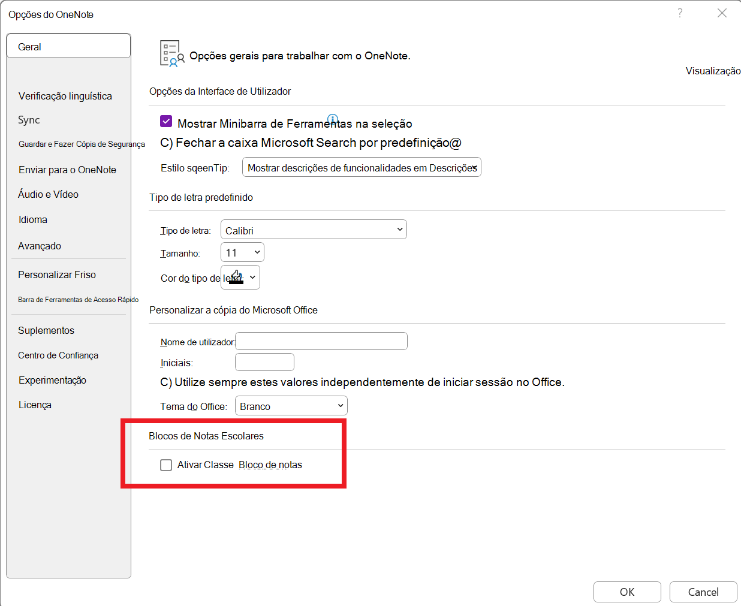Image resolution: width=741 pixels, height=606 pixels.
Task: Select the Avançado category
Action: [40, 246]
